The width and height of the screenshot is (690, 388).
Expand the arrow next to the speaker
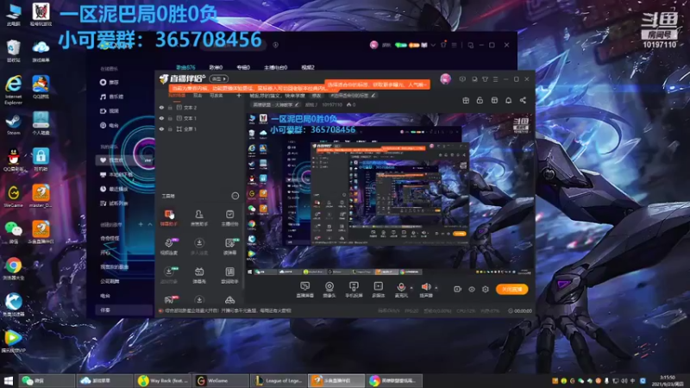436,288
